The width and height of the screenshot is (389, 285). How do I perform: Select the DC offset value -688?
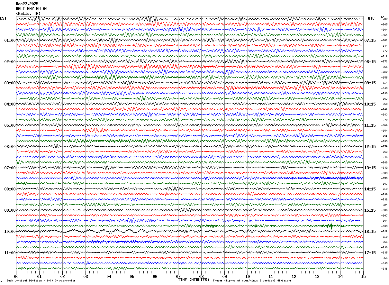384,162
